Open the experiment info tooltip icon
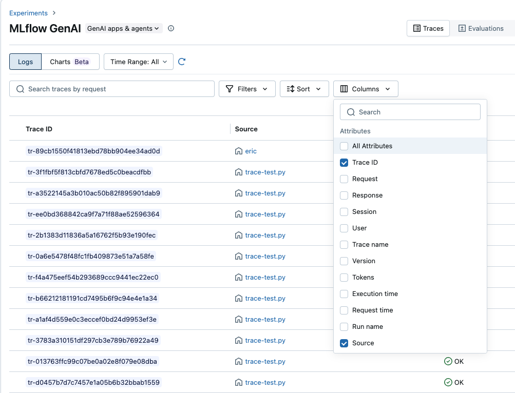Image resolution: width=515 pixels, height=393 pixels. [170, 29]
